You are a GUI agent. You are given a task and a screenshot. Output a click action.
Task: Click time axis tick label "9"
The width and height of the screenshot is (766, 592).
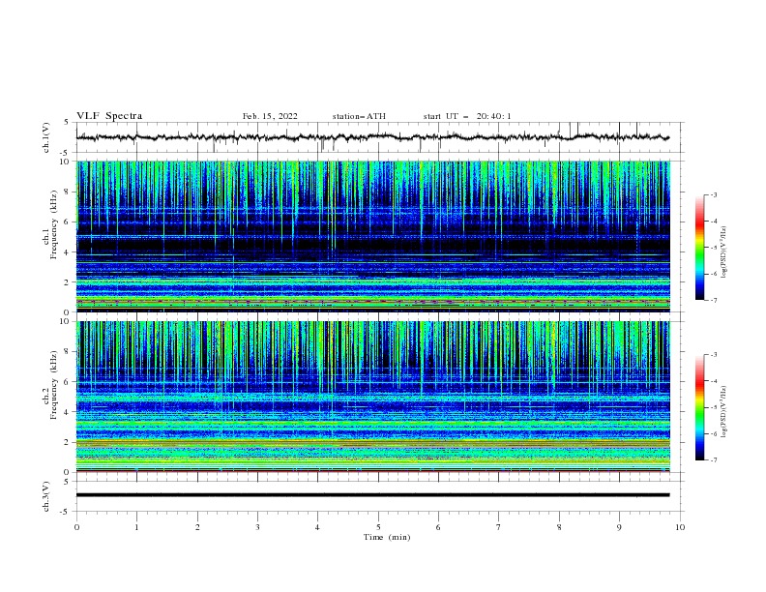click(x=619, y=527)
